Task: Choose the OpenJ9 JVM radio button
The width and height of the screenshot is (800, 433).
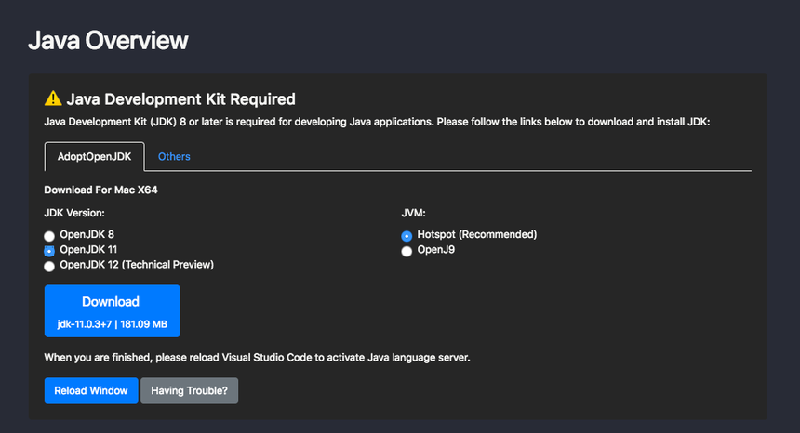Action: click(407, 251)
